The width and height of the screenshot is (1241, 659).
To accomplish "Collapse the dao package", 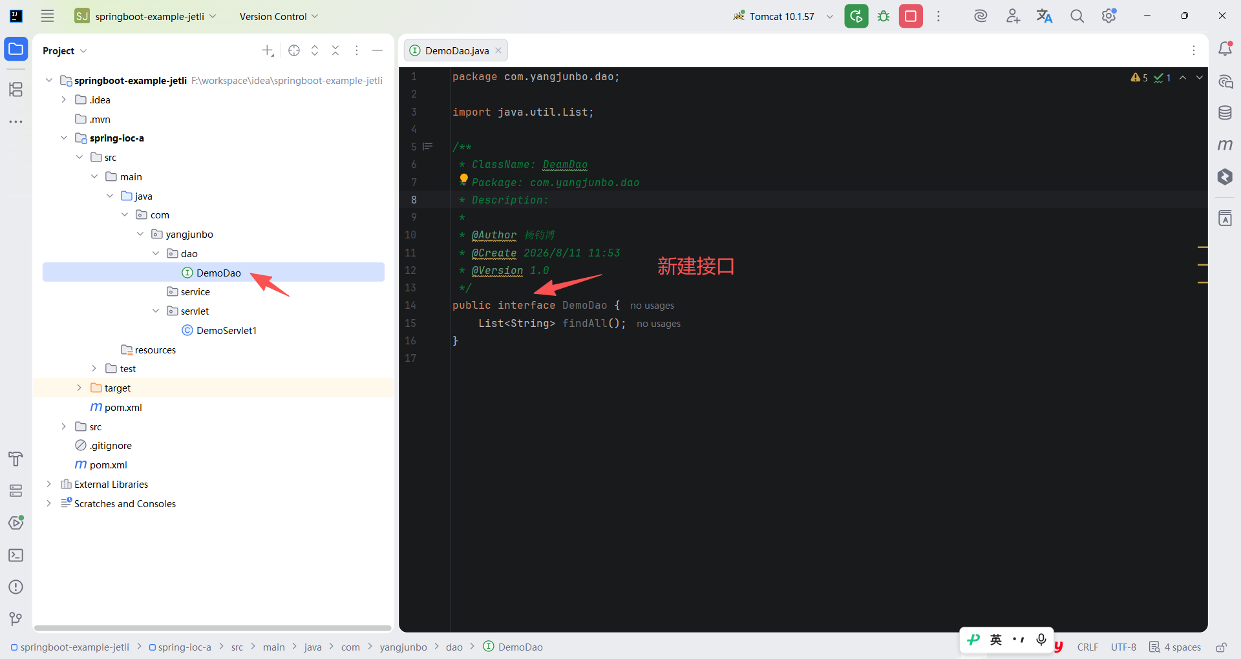I will 156,253.
